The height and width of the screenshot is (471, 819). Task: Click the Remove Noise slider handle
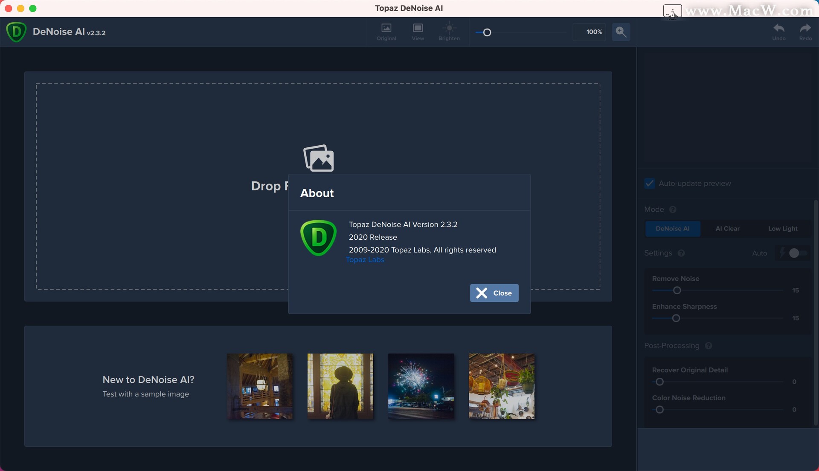click(x=677, y=290)
